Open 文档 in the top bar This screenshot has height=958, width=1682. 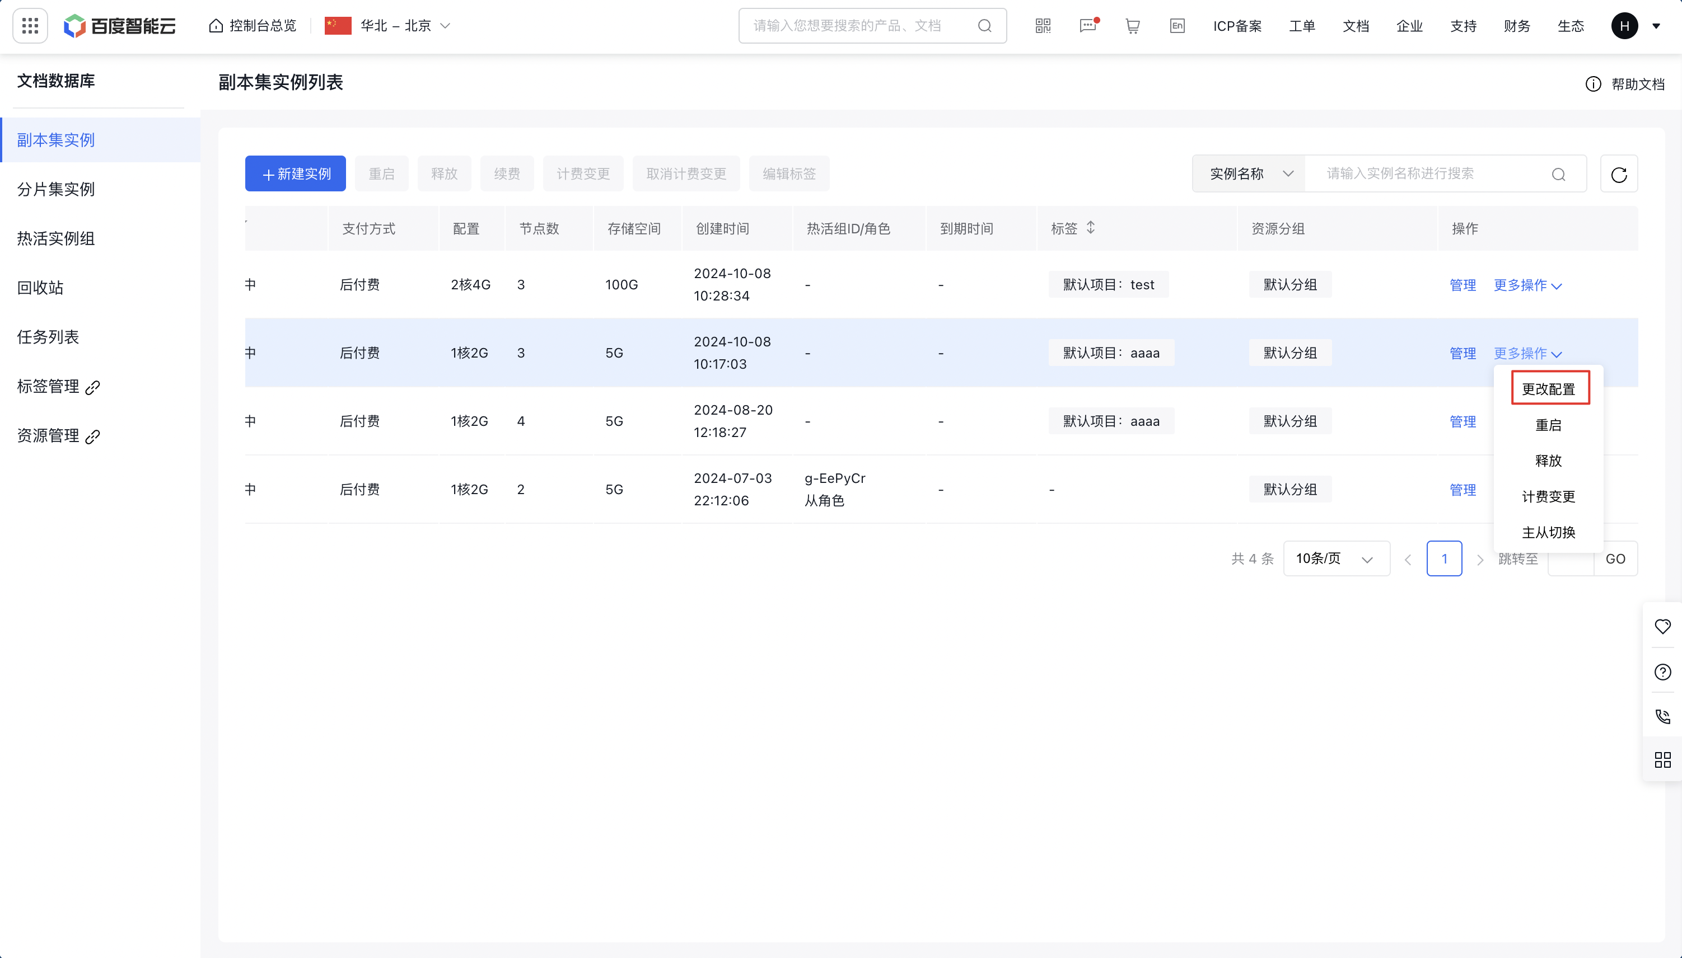(x=1356, y=26)
